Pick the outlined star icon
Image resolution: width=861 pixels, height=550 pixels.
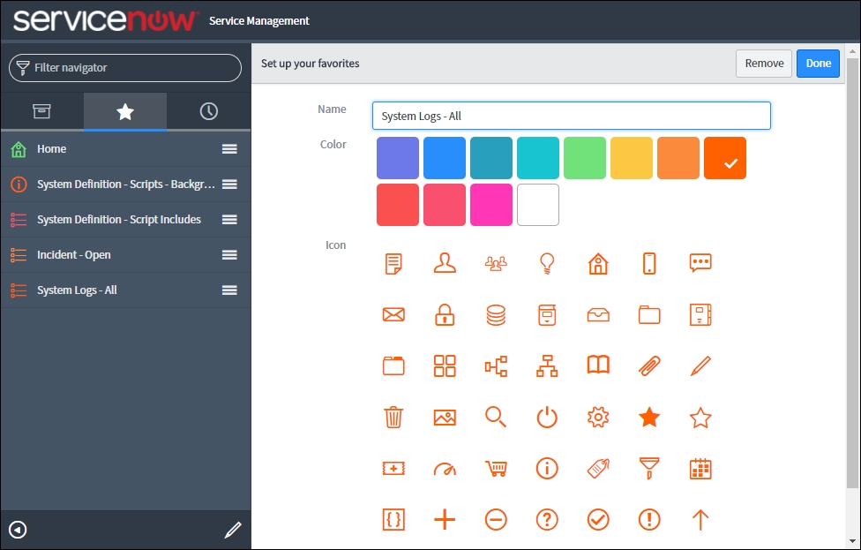coord(700,418)
